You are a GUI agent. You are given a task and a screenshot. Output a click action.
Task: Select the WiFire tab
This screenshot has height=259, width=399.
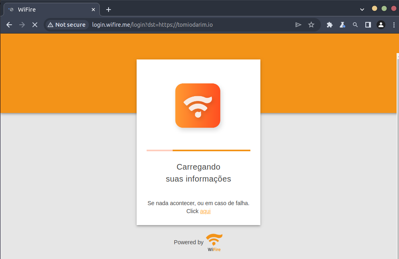tap(52, 10)
